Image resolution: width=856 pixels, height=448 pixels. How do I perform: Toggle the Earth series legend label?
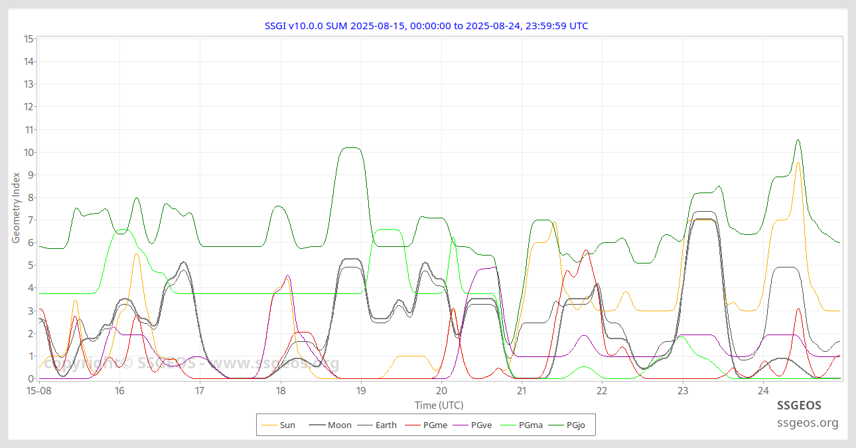coord(386,425)
